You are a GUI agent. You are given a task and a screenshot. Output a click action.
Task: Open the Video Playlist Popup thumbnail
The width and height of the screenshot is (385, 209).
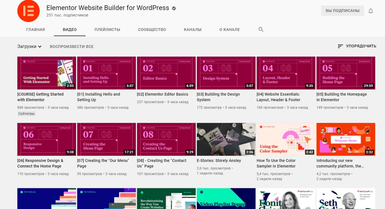pyautogui.click(x=226, y=199)
